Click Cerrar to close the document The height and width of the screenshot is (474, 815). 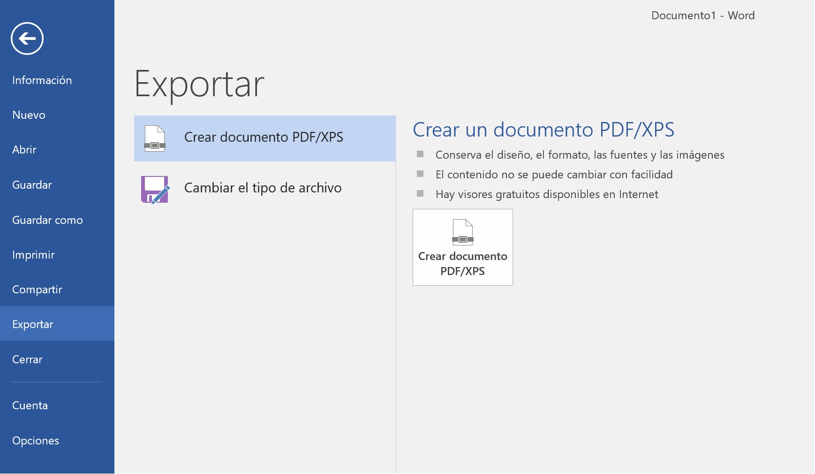pyautogui.click(x=27, y=359)
